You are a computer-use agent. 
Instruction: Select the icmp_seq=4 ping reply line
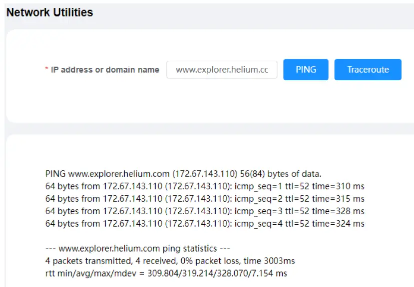click(205, 224)
